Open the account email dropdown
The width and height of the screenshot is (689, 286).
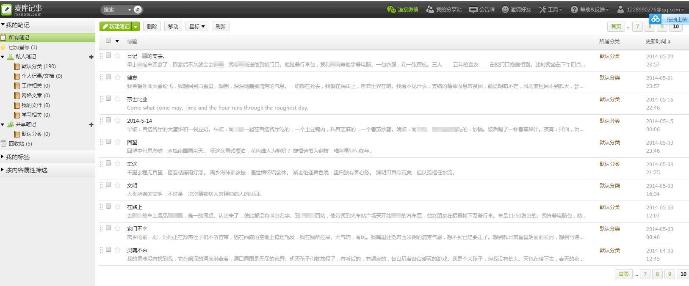[651, 9]
